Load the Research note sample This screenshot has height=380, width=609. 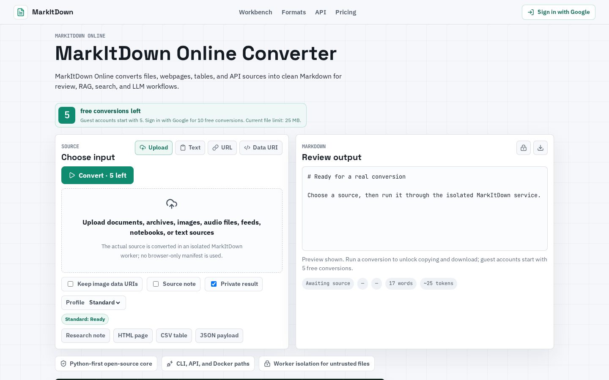(x=85, y=336)
